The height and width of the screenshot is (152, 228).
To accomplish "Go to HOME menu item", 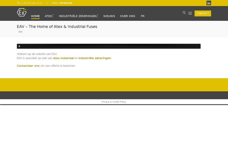I will click(x=35, y=16).
